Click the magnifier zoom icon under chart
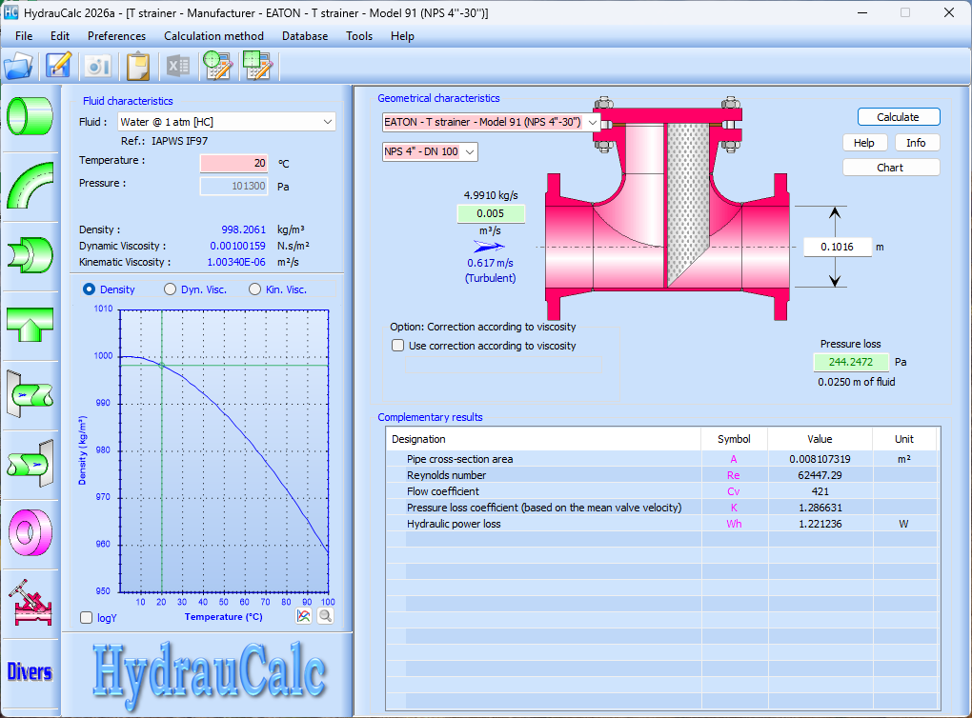 click(325, 616)
